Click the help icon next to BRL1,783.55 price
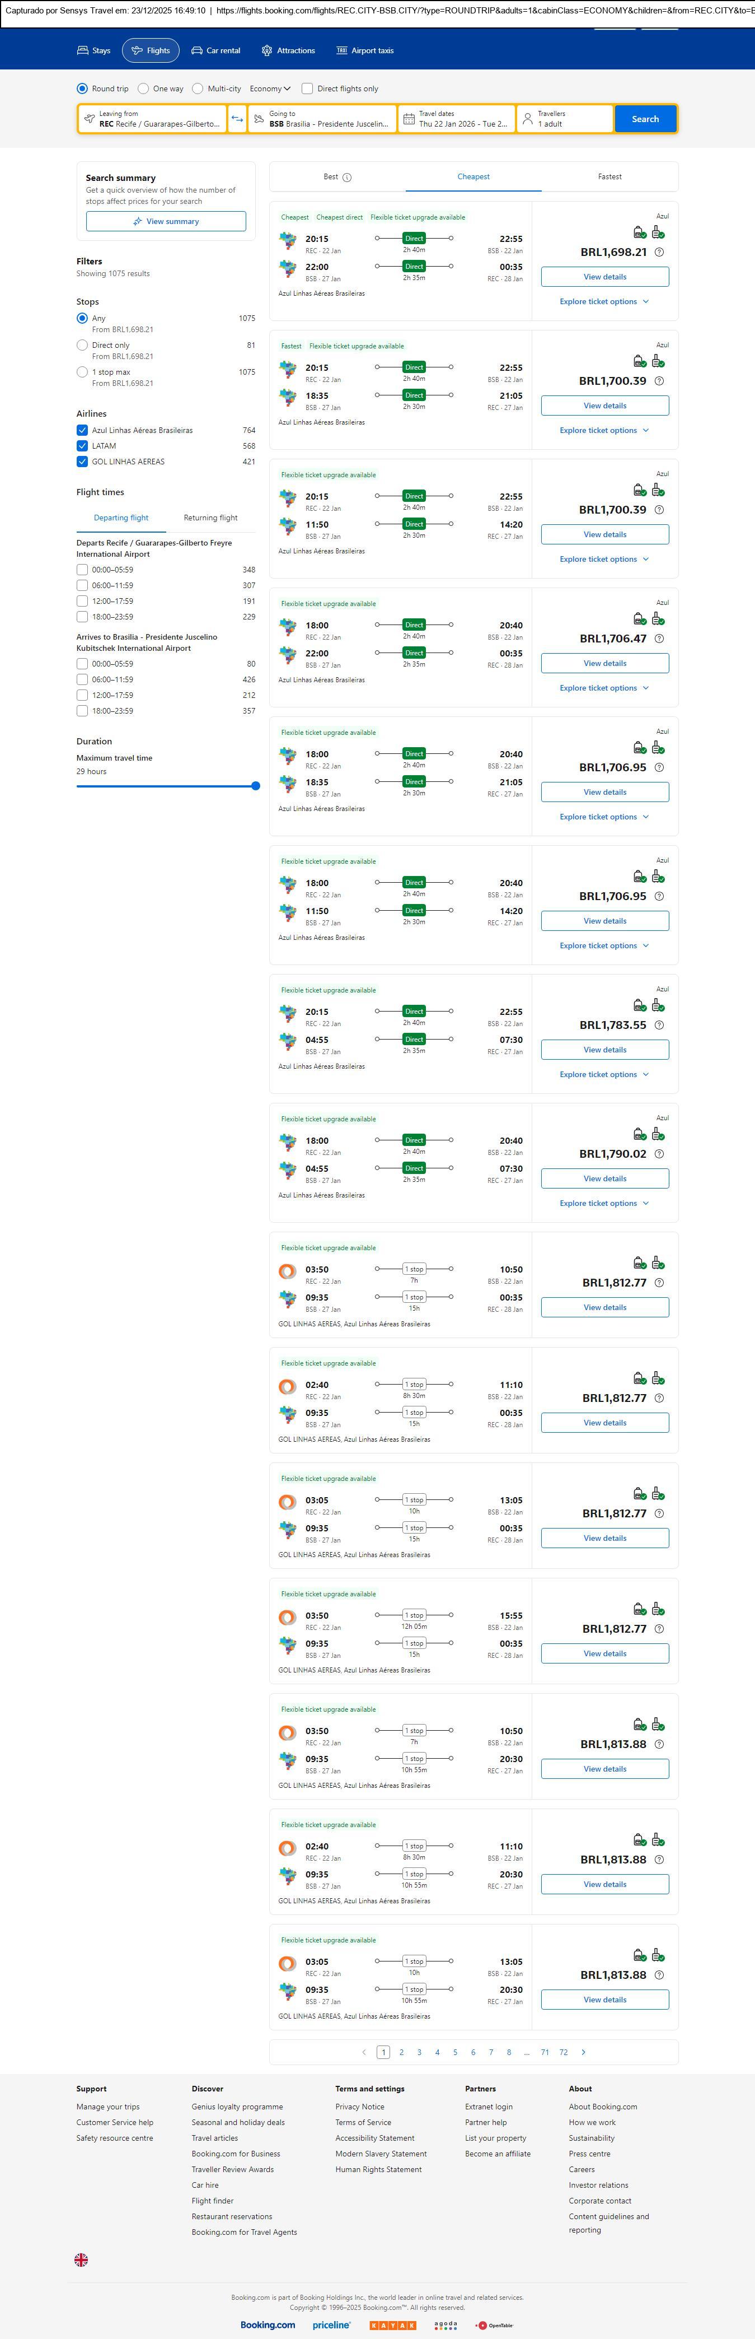Image resolution: width=755 pixels, height=2339 pixels. pos(659,1025)
